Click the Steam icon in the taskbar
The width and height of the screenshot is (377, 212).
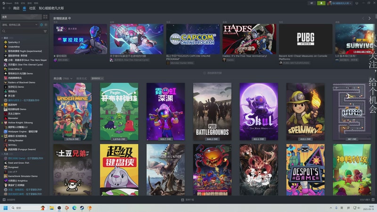(x=82, y=208)
